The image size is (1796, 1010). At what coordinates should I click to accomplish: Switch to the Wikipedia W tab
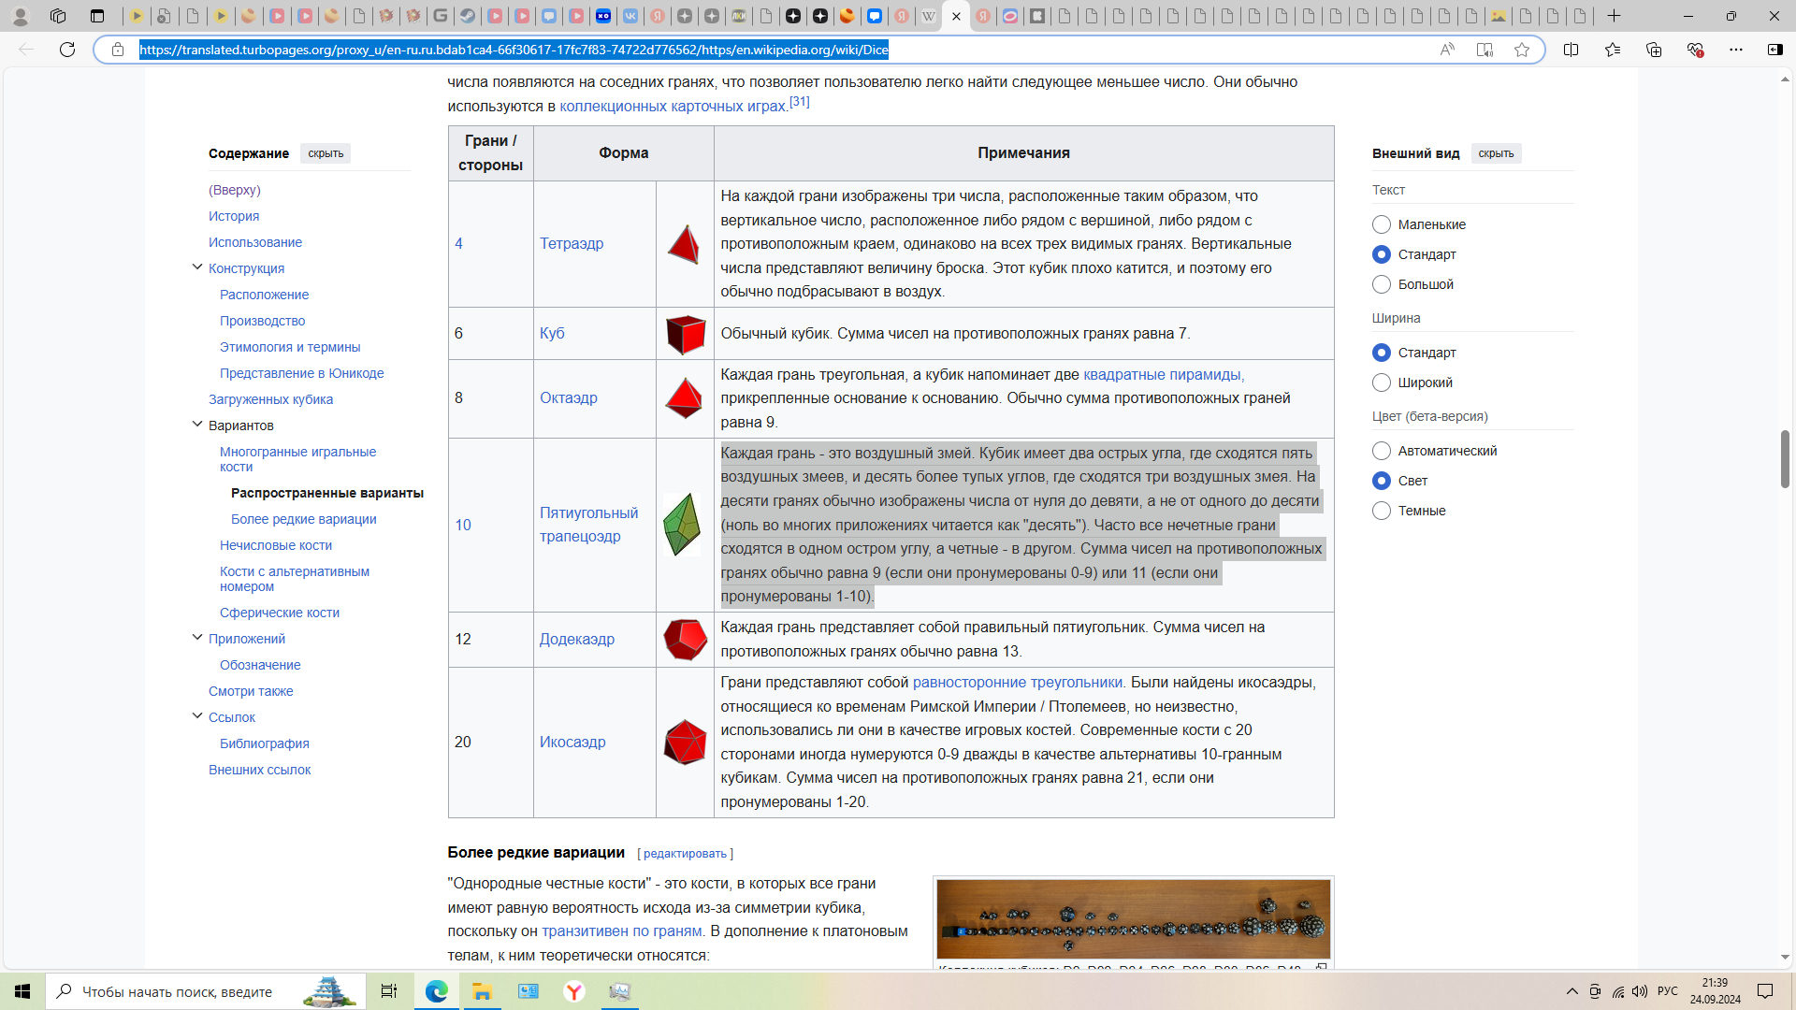[928, 16]
